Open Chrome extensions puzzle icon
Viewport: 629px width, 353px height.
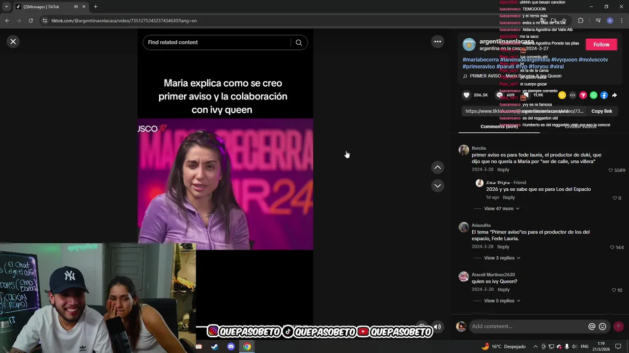click(580, 21)
